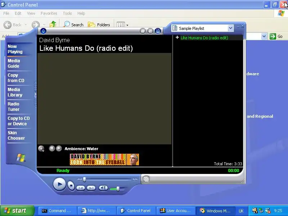Image resolution: width=288 pixels, height=216 pixels.
Task: Click the keys icon in system tray
Action: tap(255, 211)
